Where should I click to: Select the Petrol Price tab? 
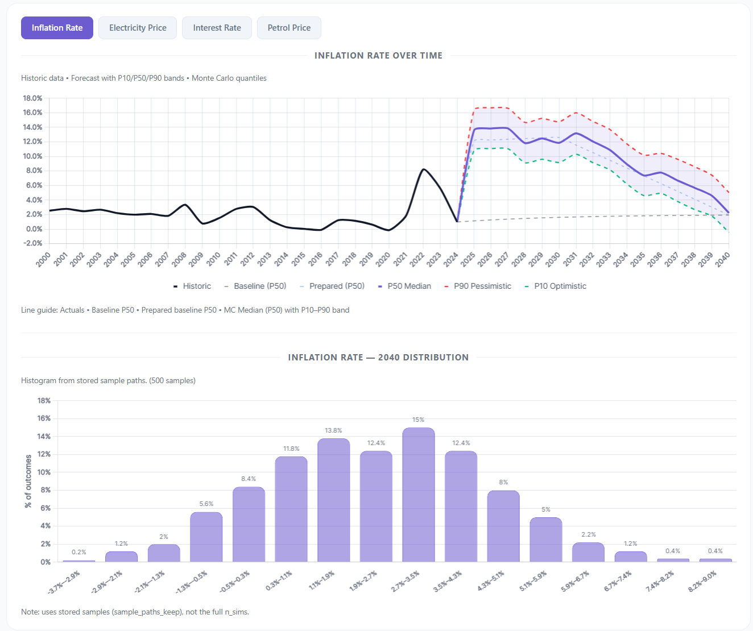click(289, 27)
